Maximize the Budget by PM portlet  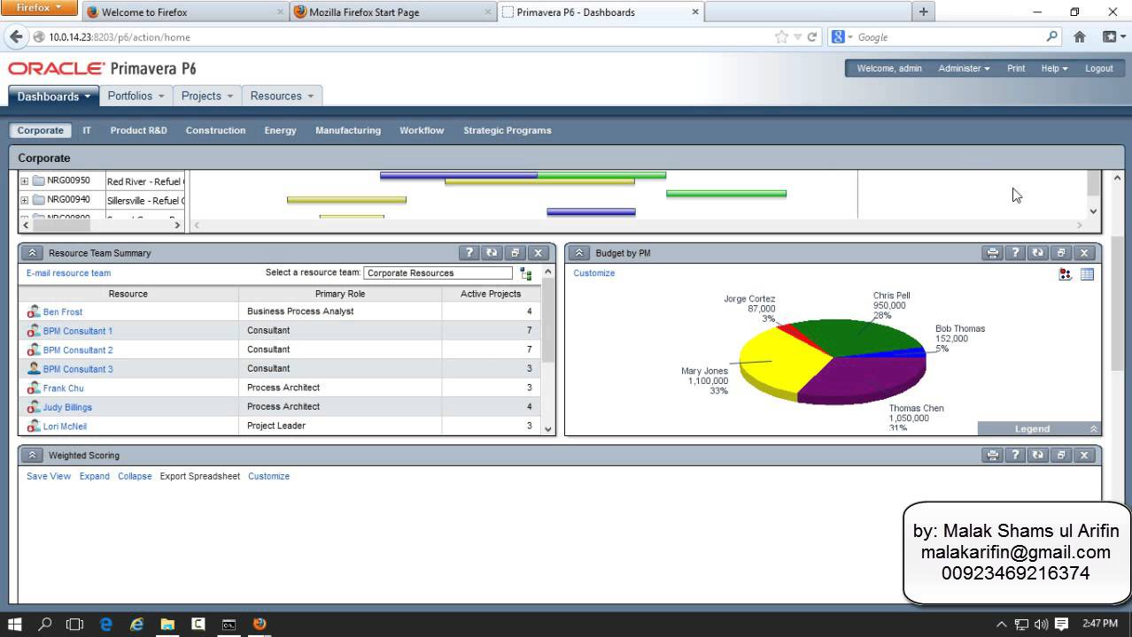pos(1061,253)
